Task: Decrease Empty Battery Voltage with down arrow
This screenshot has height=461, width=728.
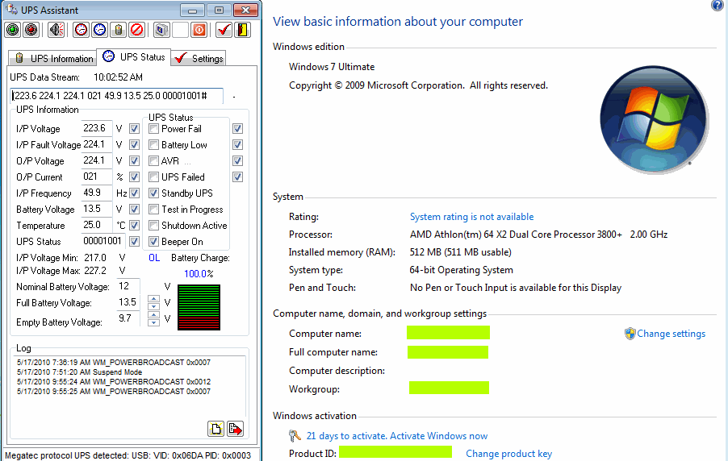Action: 153,322
